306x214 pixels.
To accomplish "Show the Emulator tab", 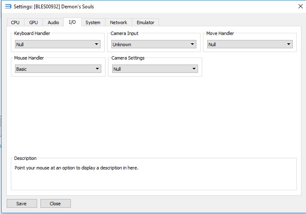I will point(145,22).
